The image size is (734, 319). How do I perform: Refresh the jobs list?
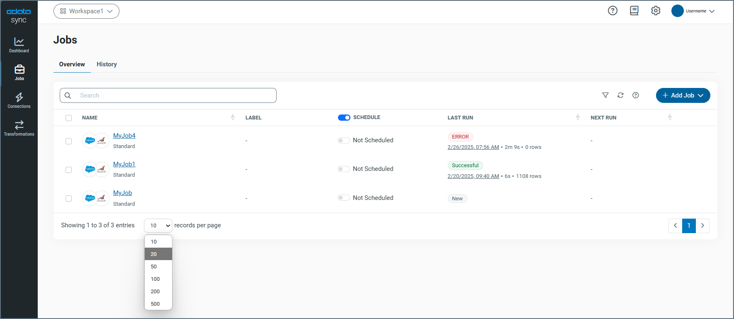pyautogui.click(x=620, y=95)
